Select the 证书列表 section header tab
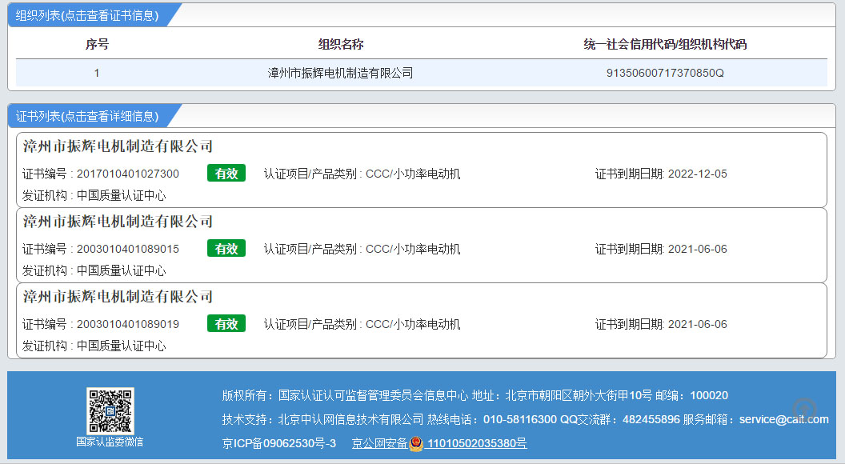The height and width of the screenshot is (464, 845). tap(88, 116)
